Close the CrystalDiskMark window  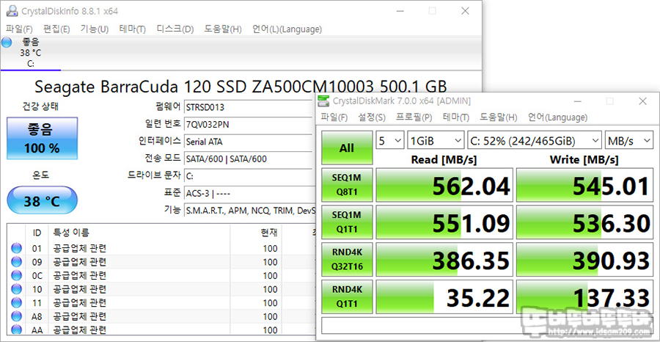click(642, 101)
